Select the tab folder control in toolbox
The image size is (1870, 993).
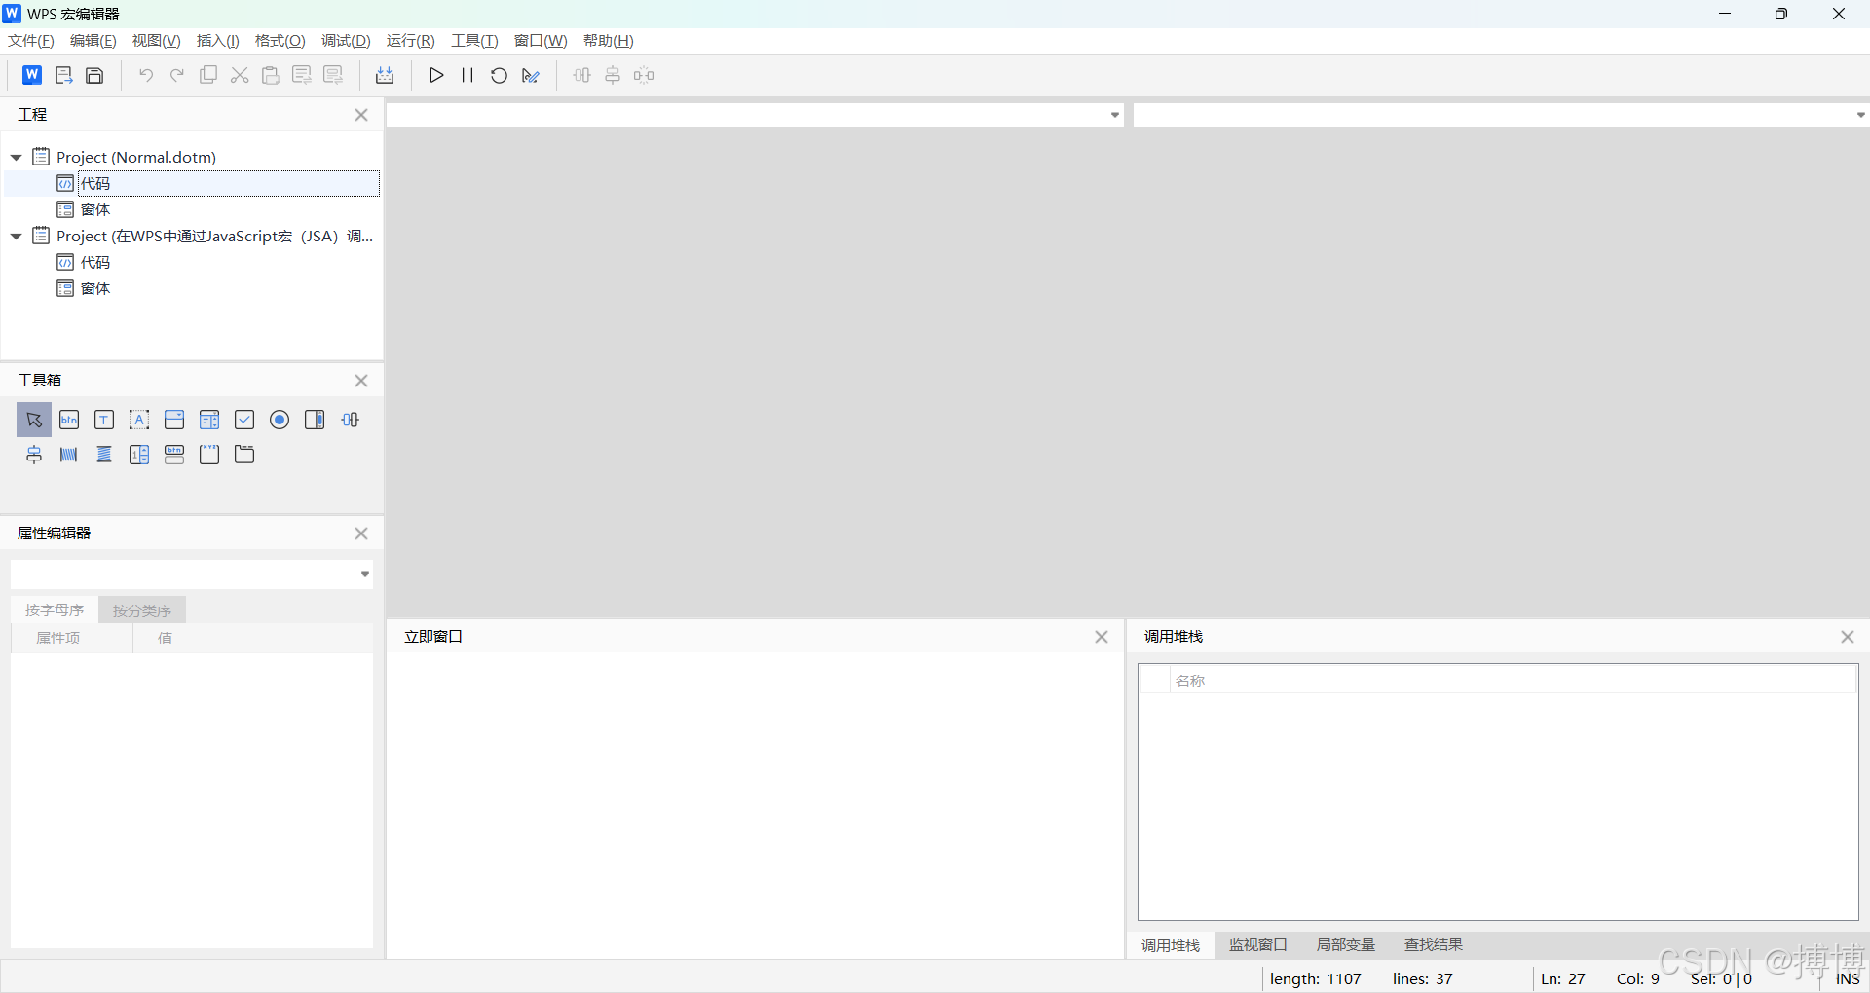click(x=244, y=455)
